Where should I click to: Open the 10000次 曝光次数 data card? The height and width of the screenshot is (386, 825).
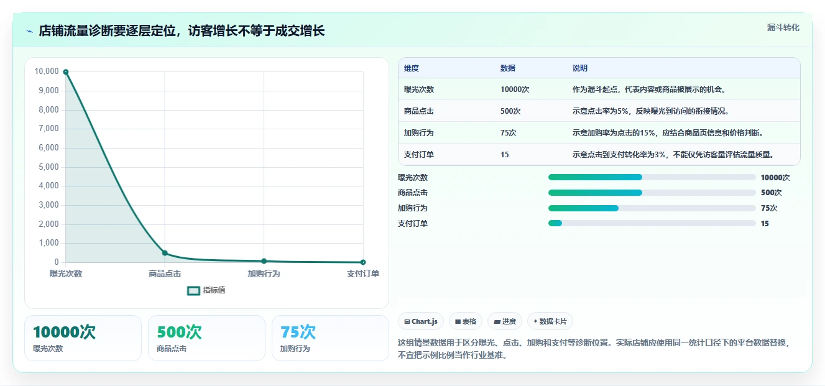(83, 338)
